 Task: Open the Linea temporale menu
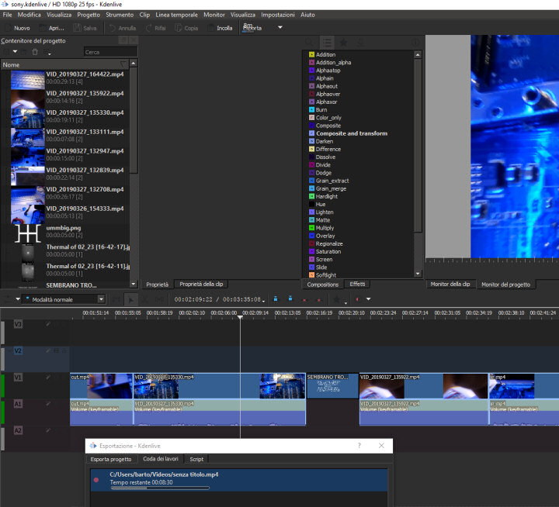tap(176, 15)
